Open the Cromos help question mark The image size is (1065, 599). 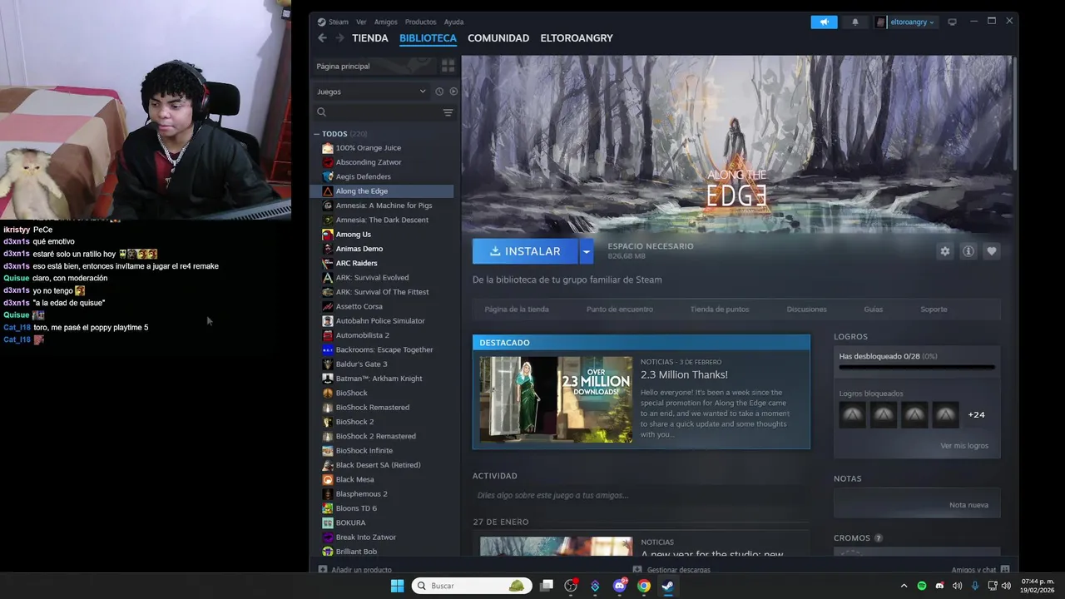pos(879,538)
